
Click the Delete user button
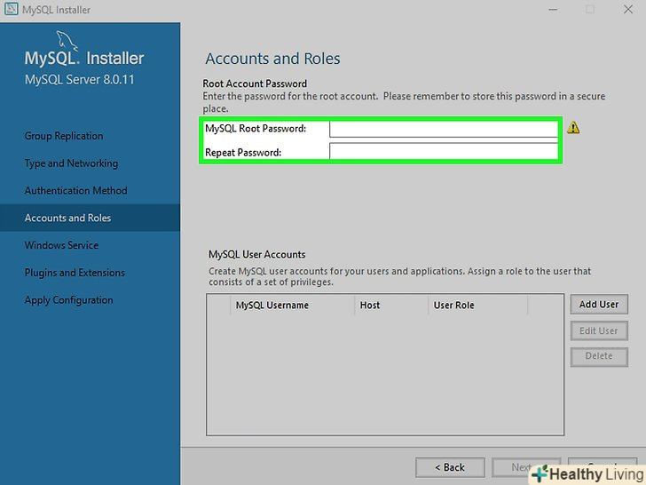pos(599,356)
